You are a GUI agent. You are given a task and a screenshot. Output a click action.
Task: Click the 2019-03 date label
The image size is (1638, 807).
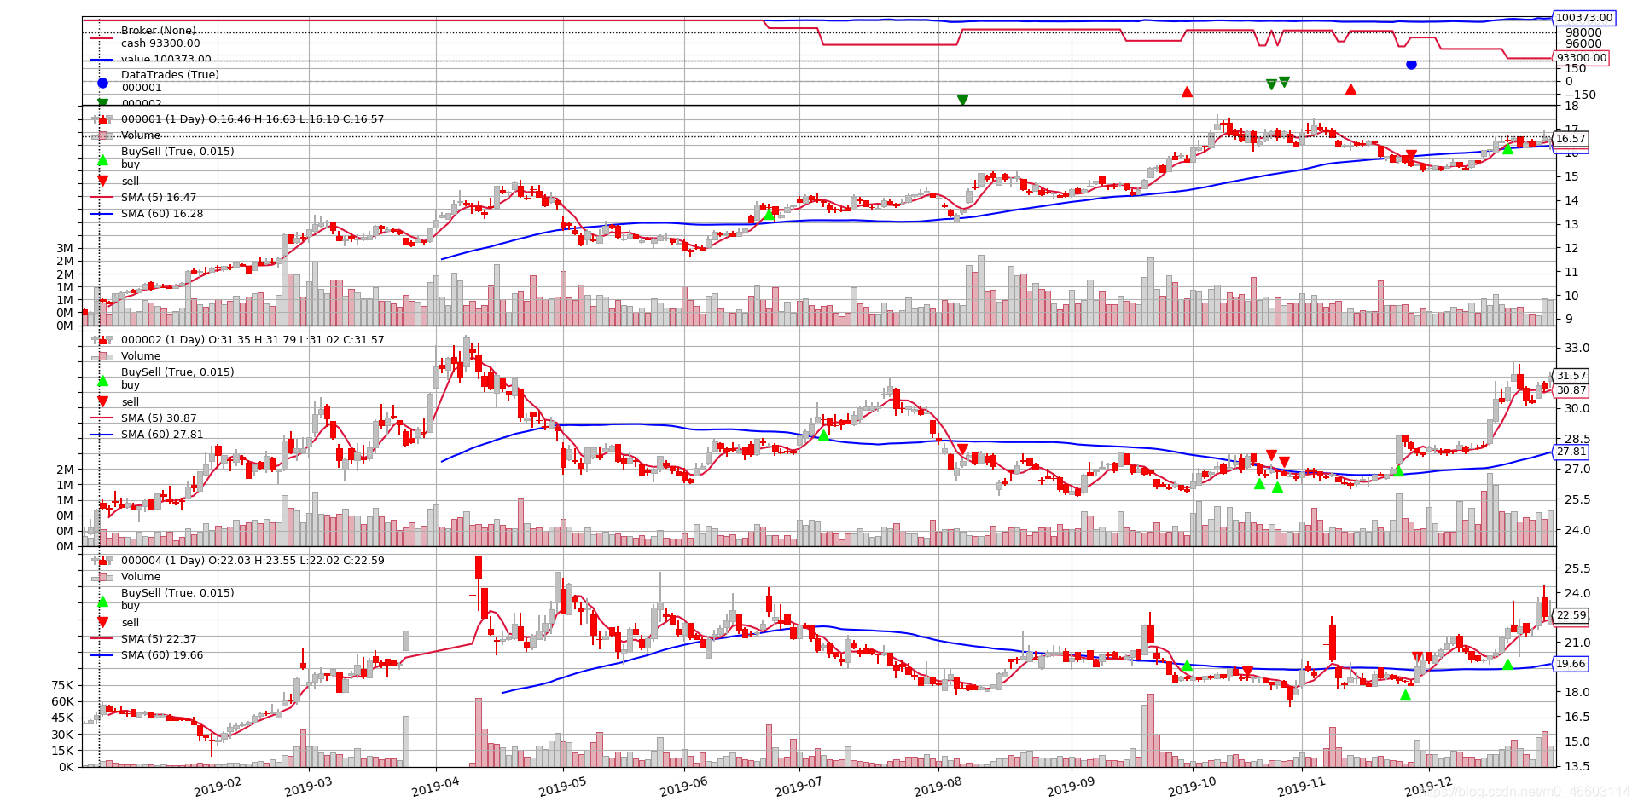click(x=308, y=787)
